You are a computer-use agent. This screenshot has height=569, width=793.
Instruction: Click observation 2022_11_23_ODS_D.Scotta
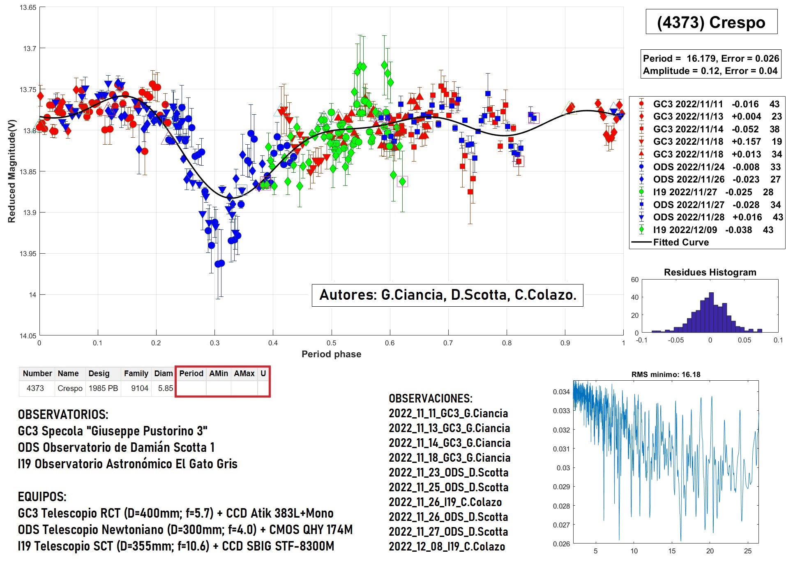coord(449,472)
